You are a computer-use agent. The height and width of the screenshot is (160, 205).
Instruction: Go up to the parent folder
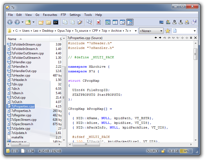tap(28, 22)
